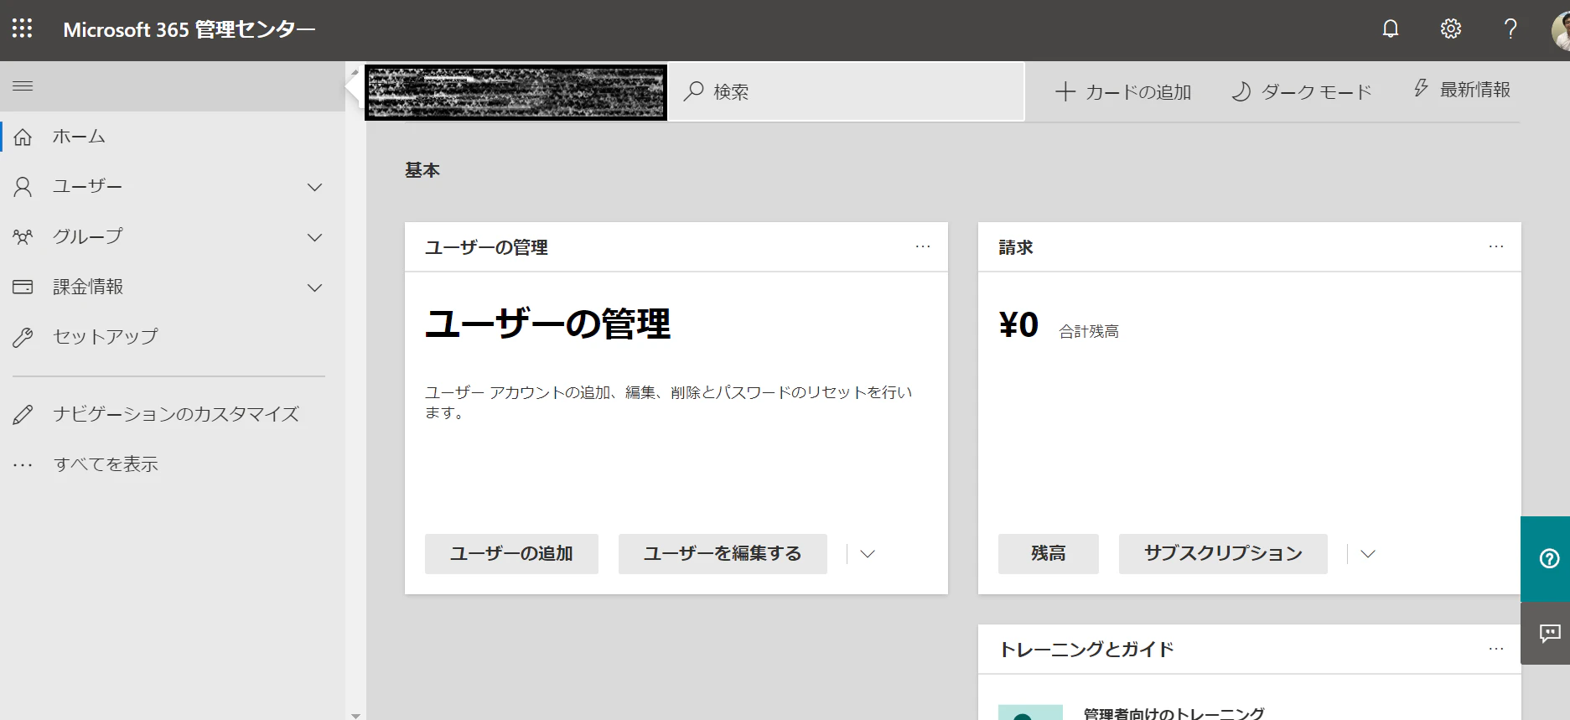Open help question mark in header

tap(1510, 28)
